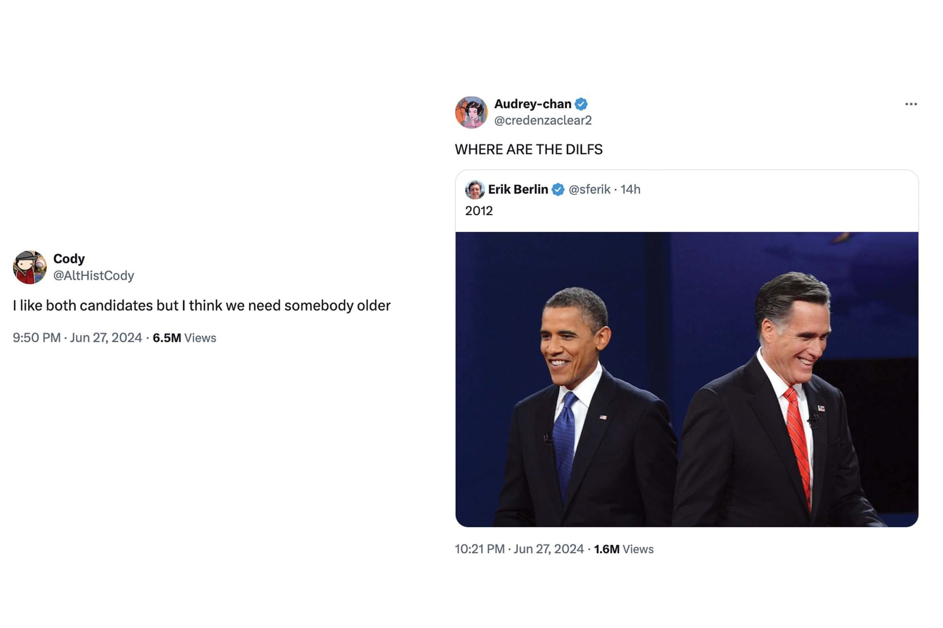Click the 14h timestamp on quoted tweet
943x628 pixels.
(x=630, y=189)
